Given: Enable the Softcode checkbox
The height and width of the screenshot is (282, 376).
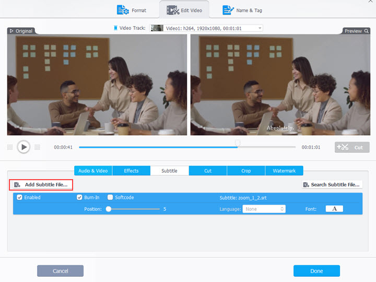Looking at the screenshot, I should (110, 197).
